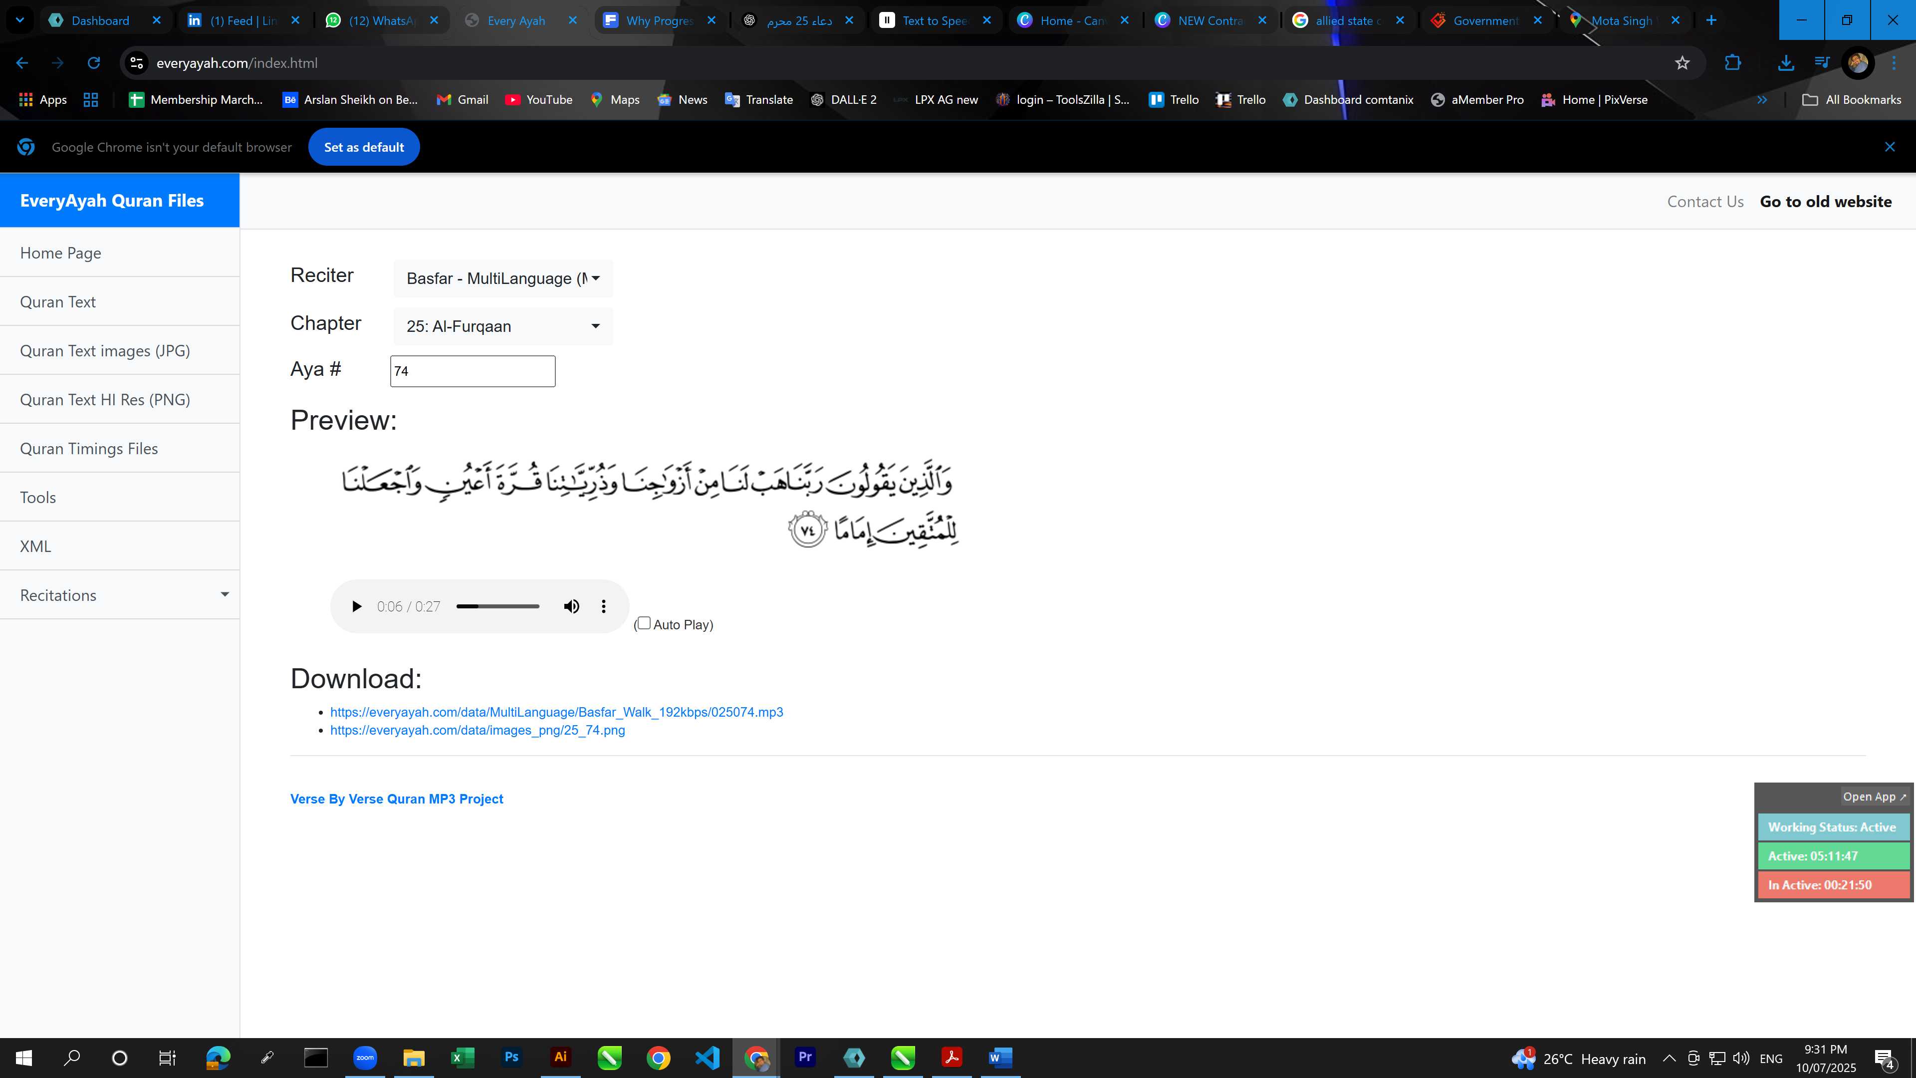
Task: Switch to the WhatsApp tab
Action: [382, 20]
